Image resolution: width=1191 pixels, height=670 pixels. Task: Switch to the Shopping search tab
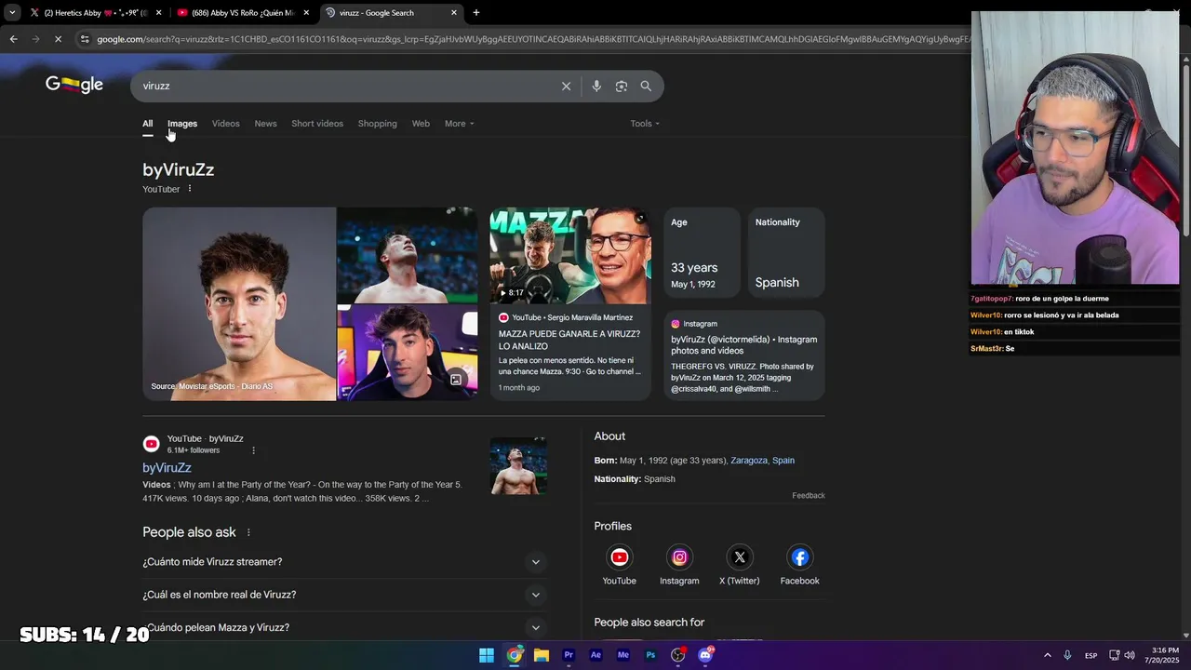[377, 124]
